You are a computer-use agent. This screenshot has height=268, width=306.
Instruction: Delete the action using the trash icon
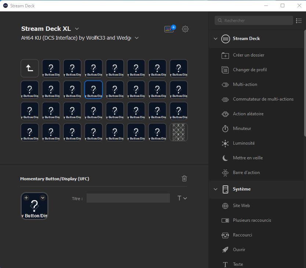184,178
